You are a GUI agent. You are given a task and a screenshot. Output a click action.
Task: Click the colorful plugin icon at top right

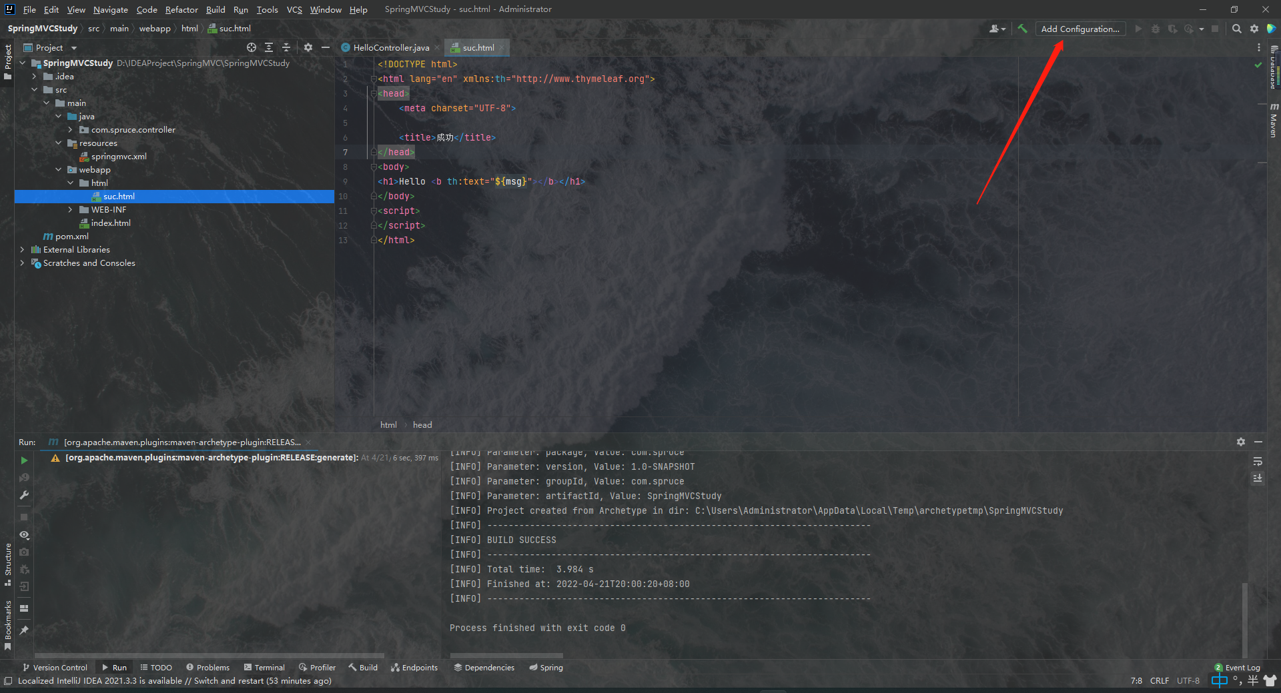1272,29
